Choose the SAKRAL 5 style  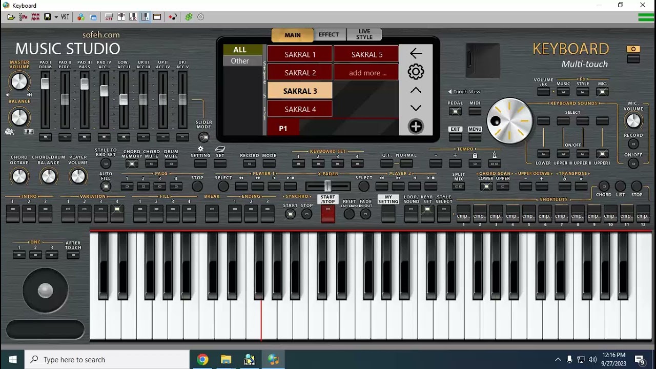coord(366,54)
